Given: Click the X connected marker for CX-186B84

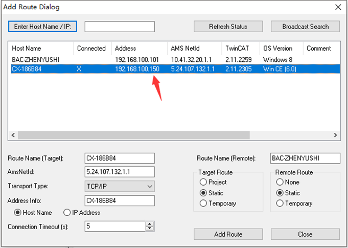Looking at the screenshot, I should pos(79,69).
